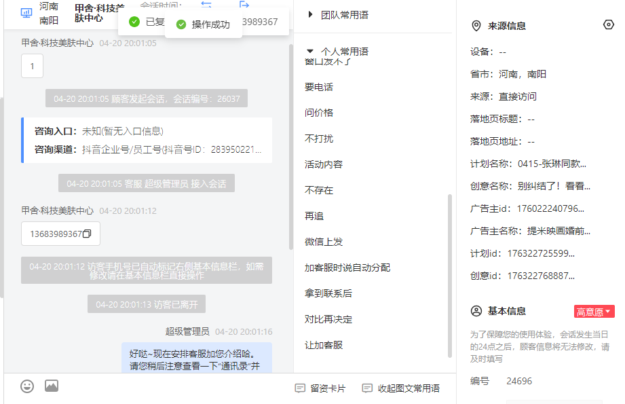Screen dimensions: 625x404
Task: Click the 好哒~现在安排客服 reply bubble
Action: coord(197,358)
